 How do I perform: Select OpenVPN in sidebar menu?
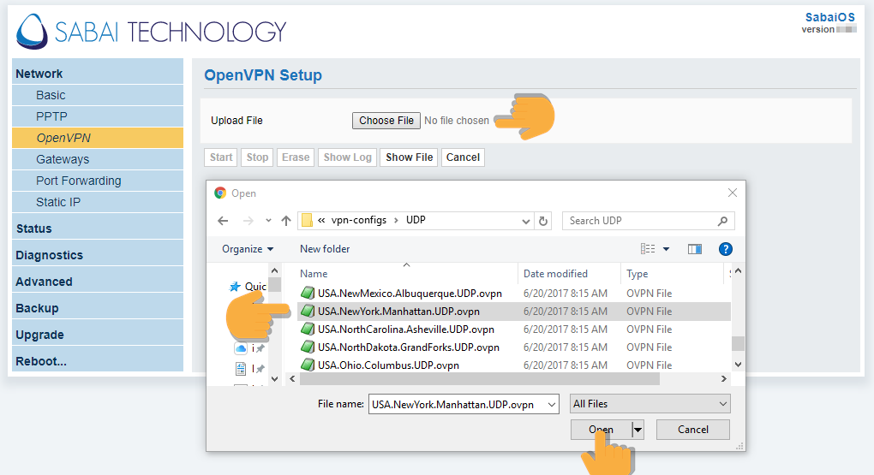pos(98,138)
